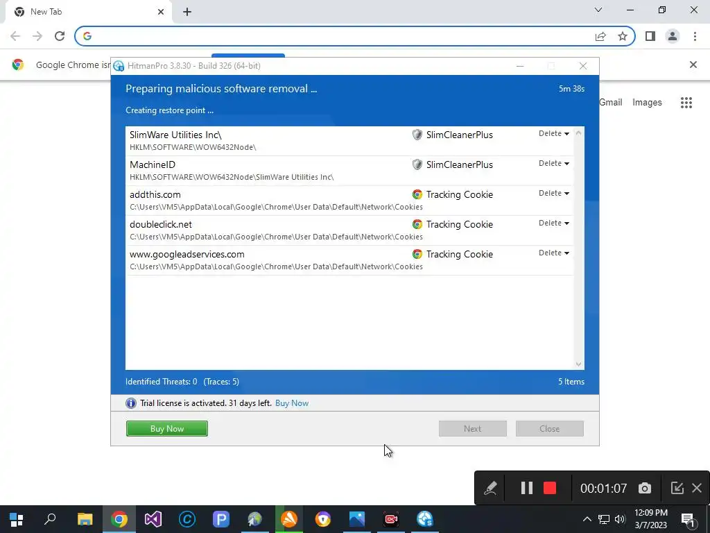Click the taskbar volume icon

click(x=620, y=519)
